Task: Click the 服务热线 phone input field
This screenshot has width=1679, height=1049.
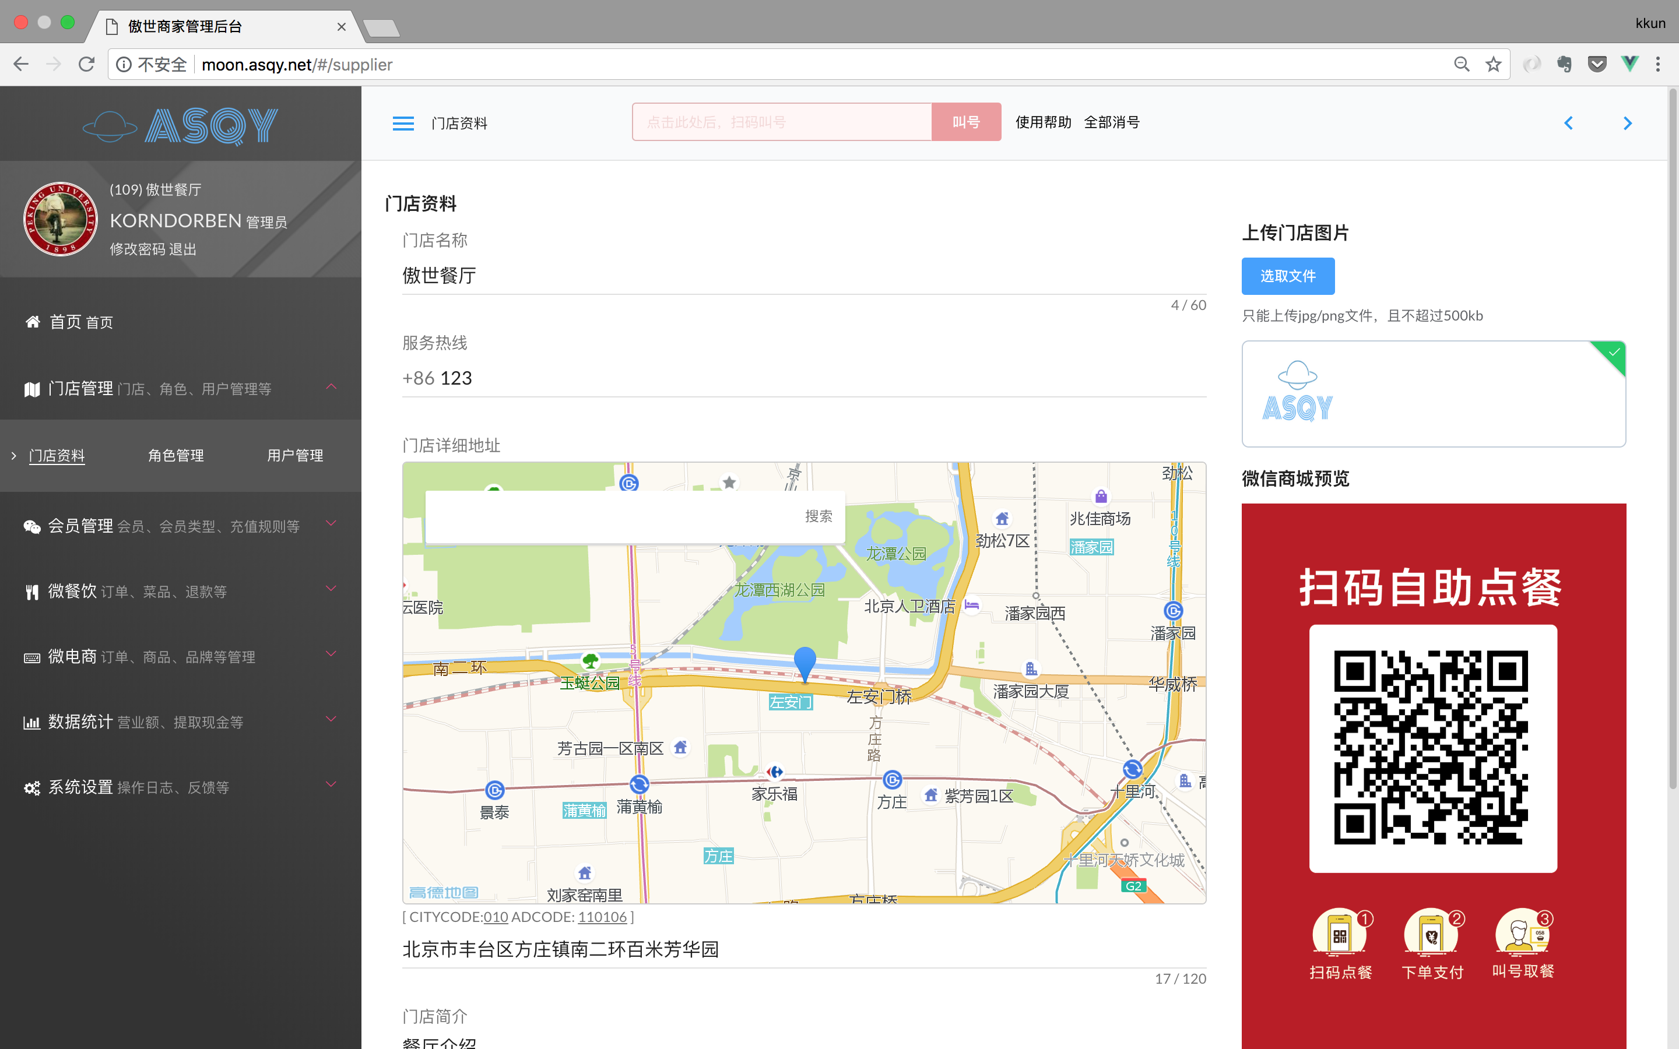Action: coord(804,378)
